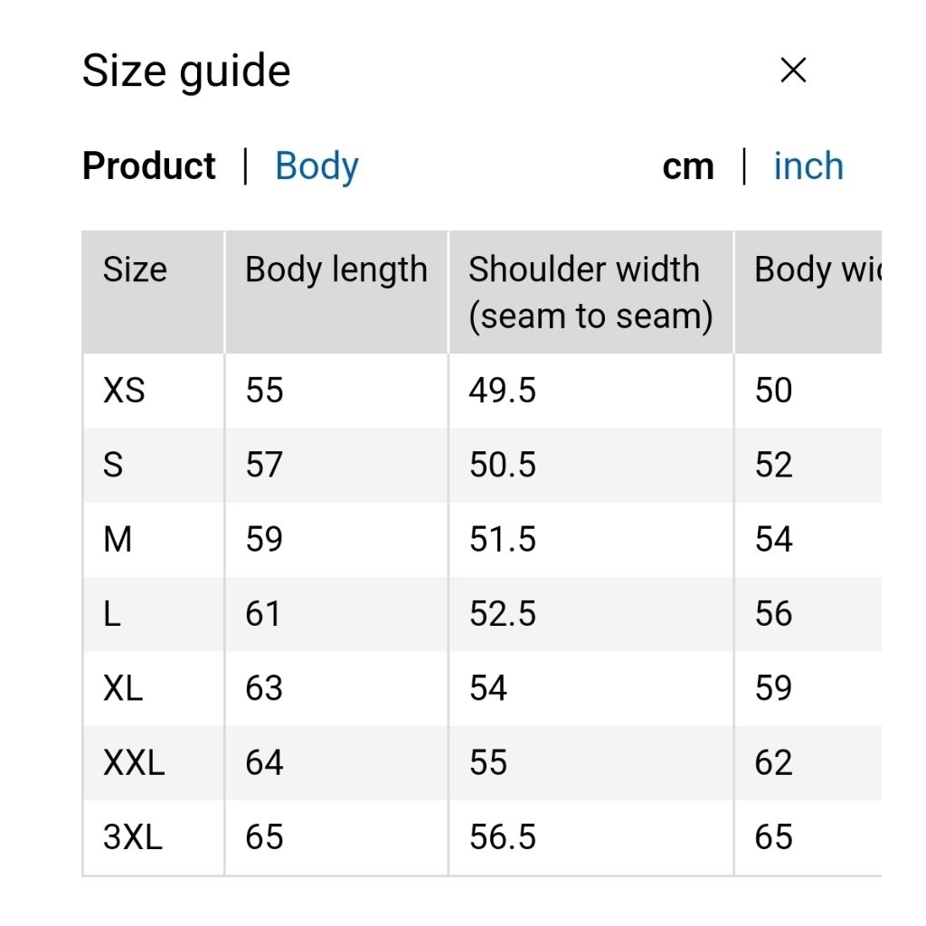Select the M size row label
This screenshot has width=926, height=926.
[x=118, y=540]
